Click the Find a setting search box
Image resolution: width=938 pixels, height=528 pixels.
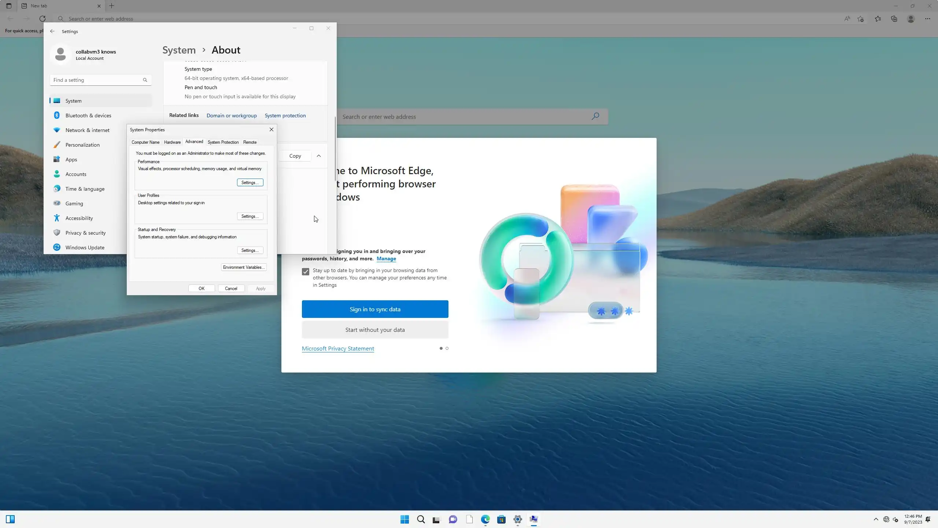(x=97, y=80)
